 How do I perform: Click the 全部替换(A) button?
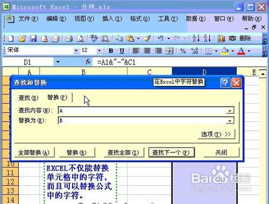point(34,152)
